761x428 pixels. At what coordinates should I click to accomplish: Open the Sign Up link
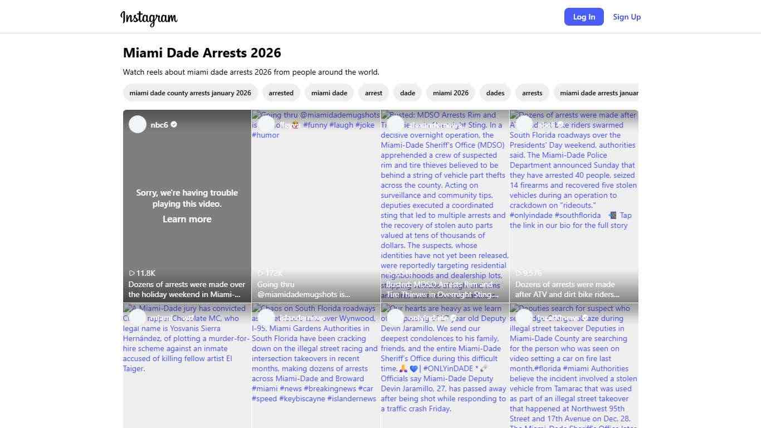(627, 17)
